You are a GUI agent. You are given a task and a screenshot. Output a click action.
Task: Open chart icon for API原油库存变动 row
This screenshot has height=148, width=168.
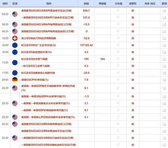click(164, 11)
